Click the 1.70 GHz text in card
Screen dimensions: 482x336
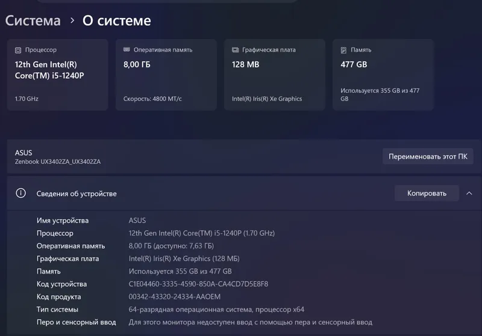27,99
